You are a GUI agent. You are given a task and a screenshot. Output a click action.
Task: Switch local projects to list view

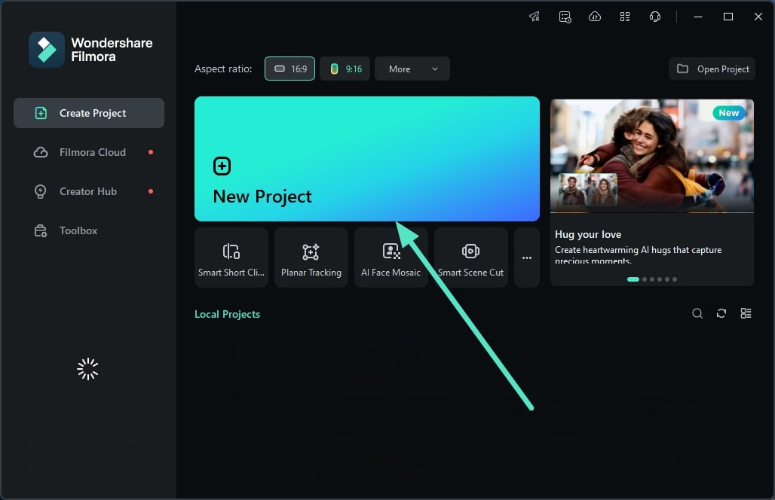746,313
